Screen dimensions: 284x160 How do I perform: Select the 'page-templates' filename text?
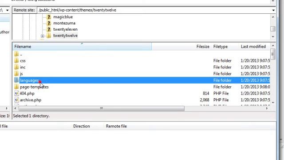[34, 87]
